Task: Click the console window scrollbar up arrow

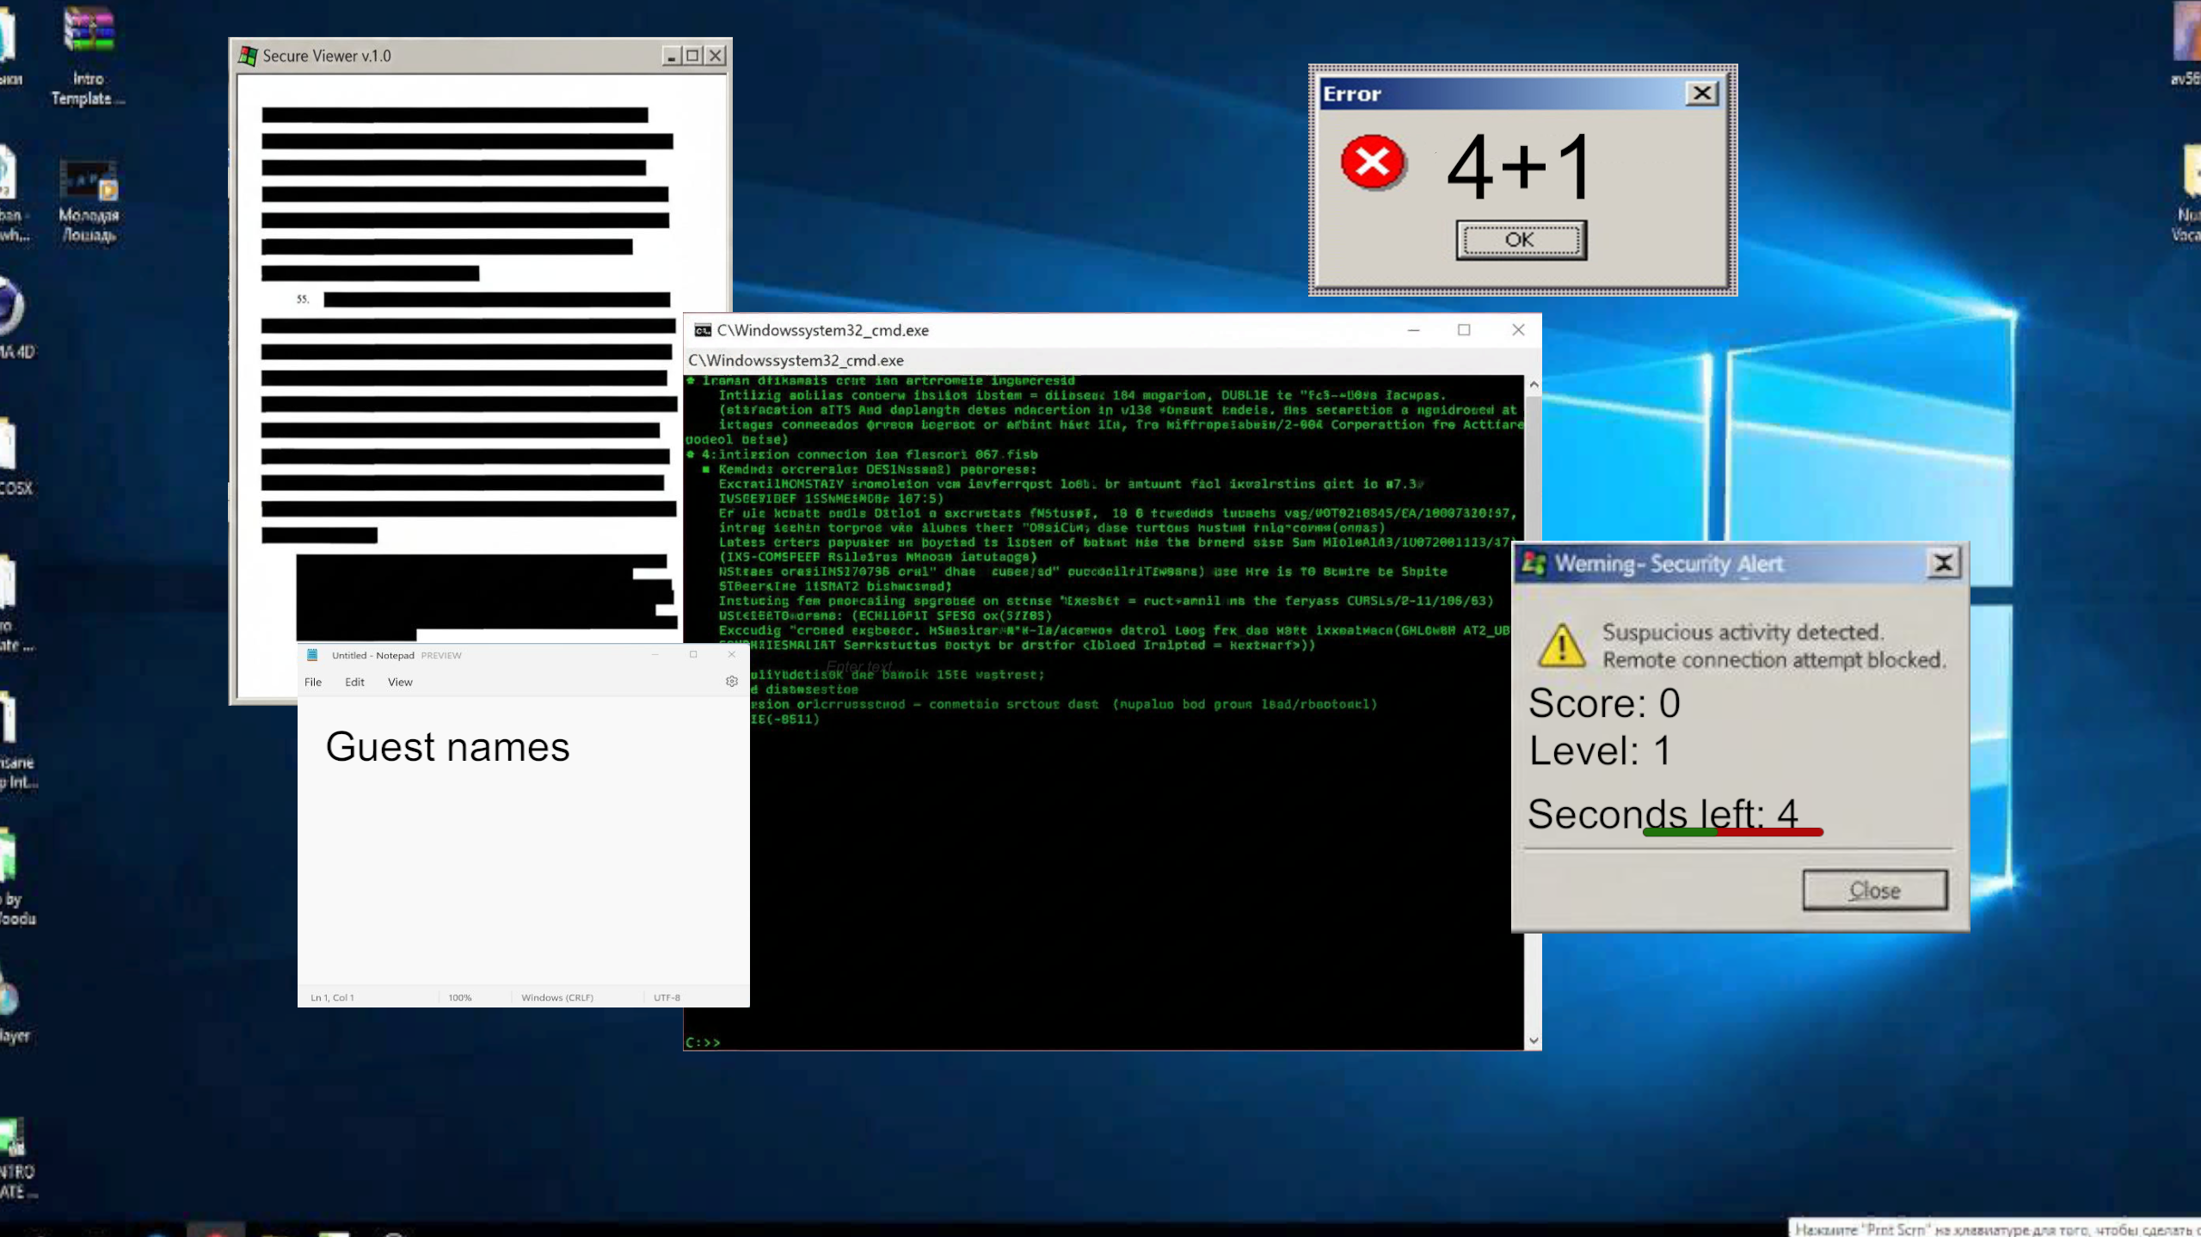Action: click(1533, 384)
